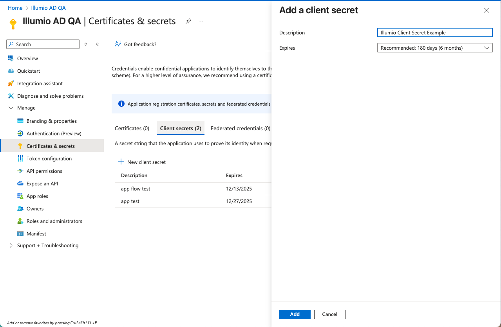
Task: Click the Roles and administrators icon
Action: tap(20, 221)
